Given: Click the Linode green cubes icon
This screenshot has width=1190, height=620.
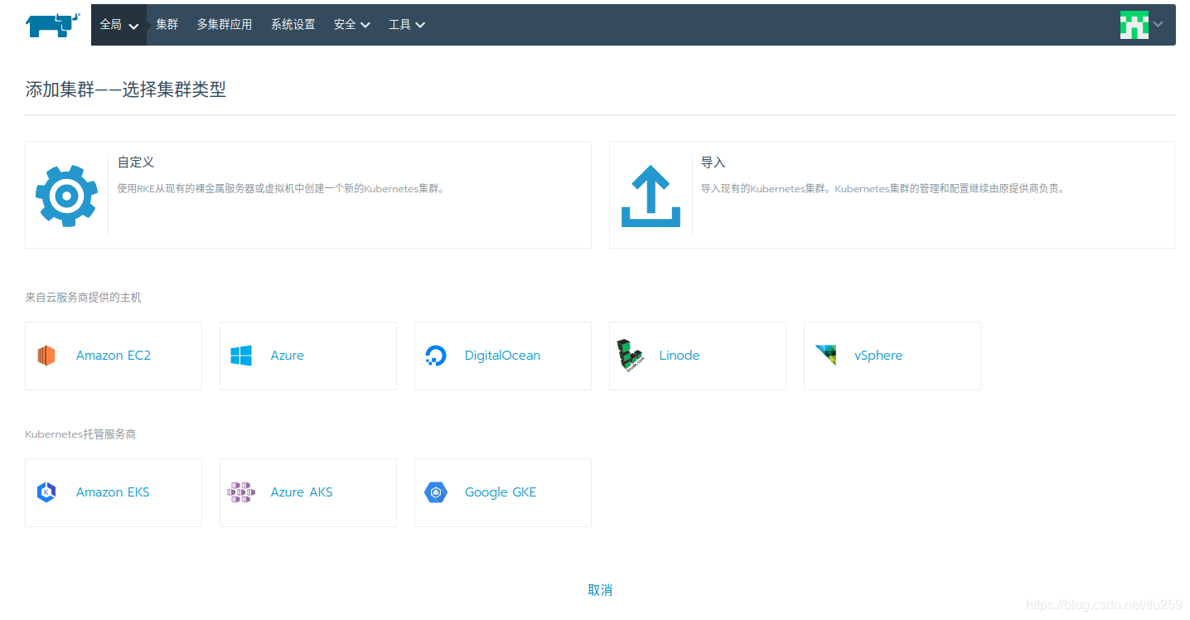Looking at the screenshot, I should (x=630, y=356).
